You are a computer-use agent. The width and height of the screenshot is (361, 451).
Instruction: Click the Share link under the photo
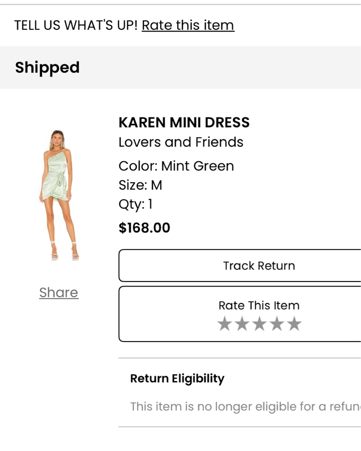click(59, 292)
